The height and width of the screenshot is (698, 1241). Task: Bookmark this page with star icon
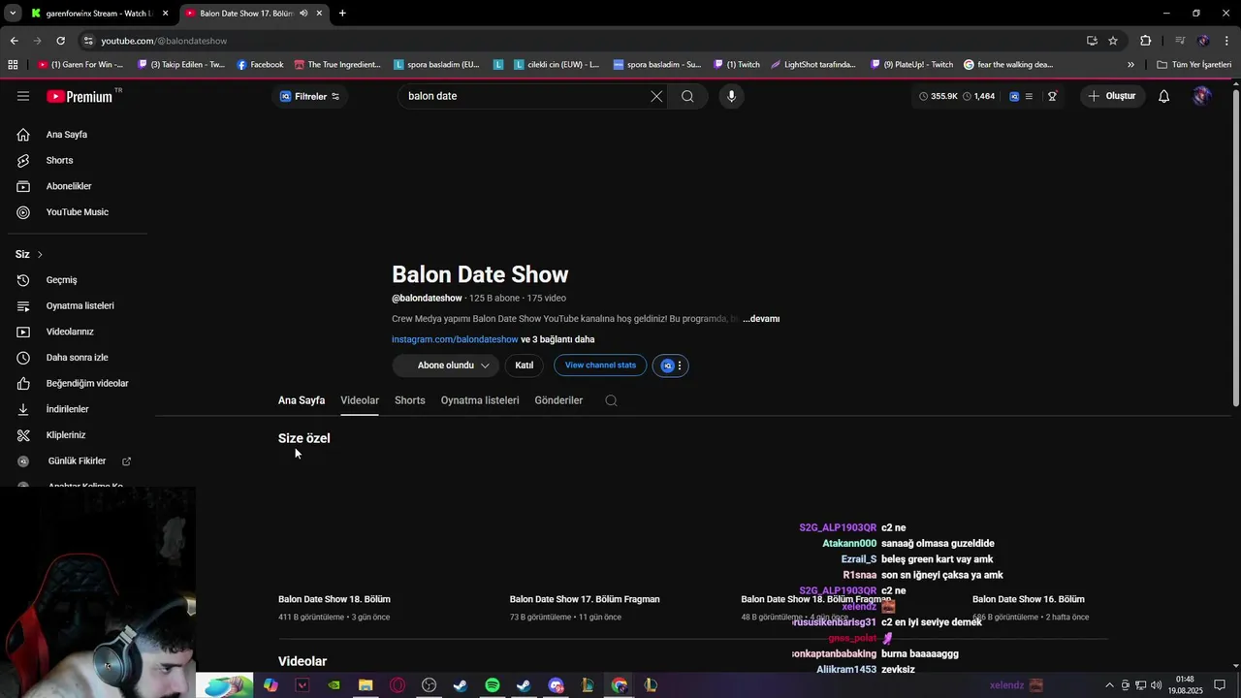1113,41
